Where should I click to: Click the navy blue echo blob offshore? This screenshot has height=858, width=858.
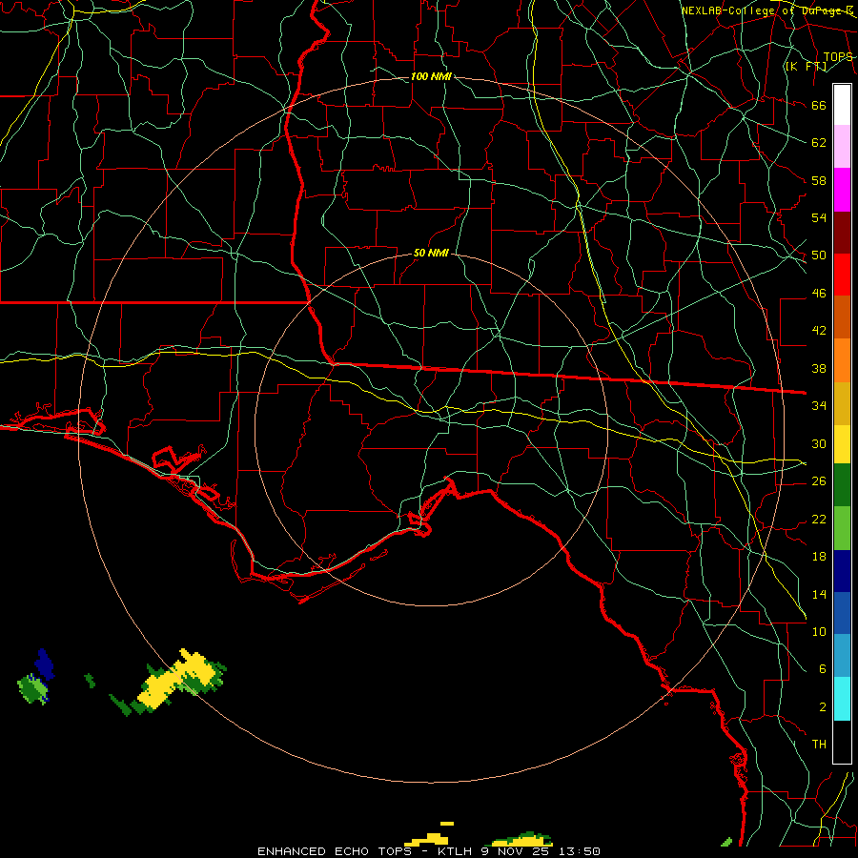point(44,664)
